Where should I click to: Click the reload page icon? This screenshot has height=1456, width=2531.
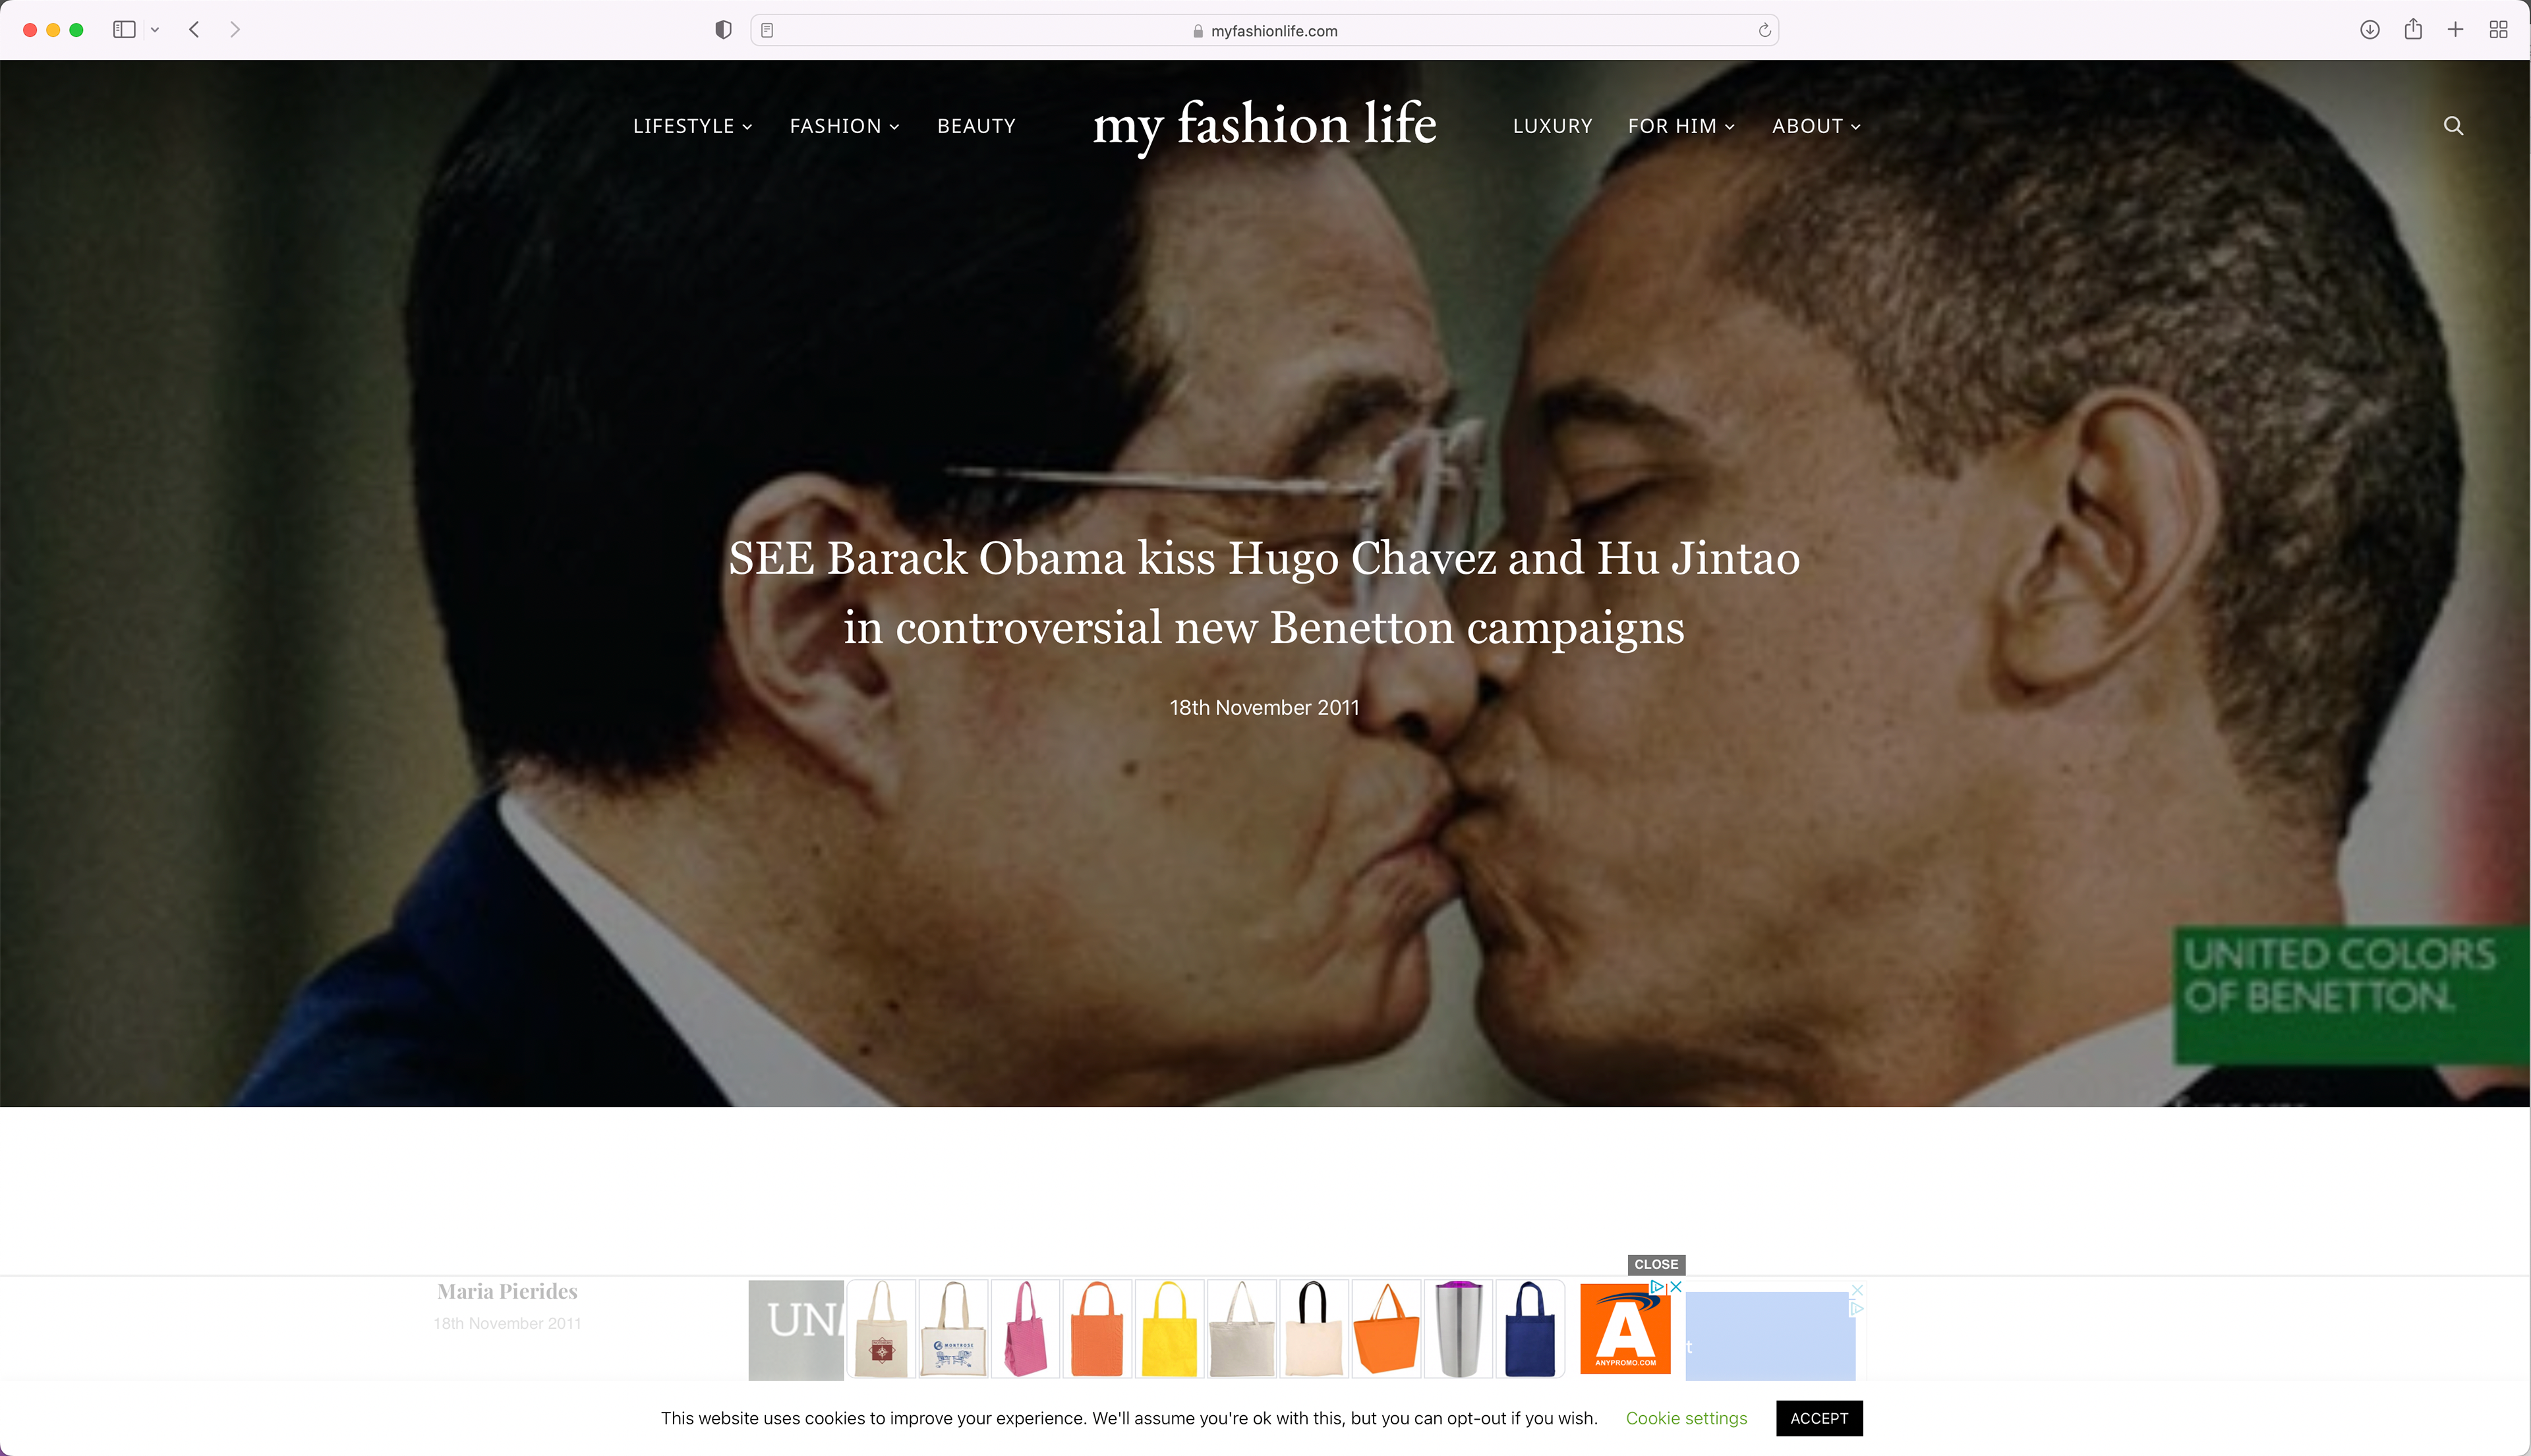click(1764, 30)
